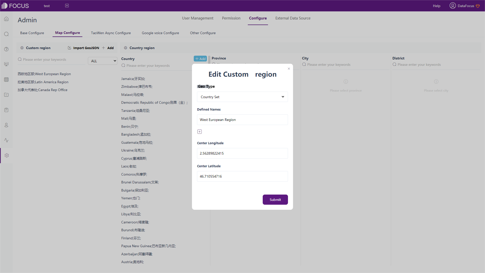Select Bulgaria in country list
Screen dimensions: 485x273
[135, 190]
